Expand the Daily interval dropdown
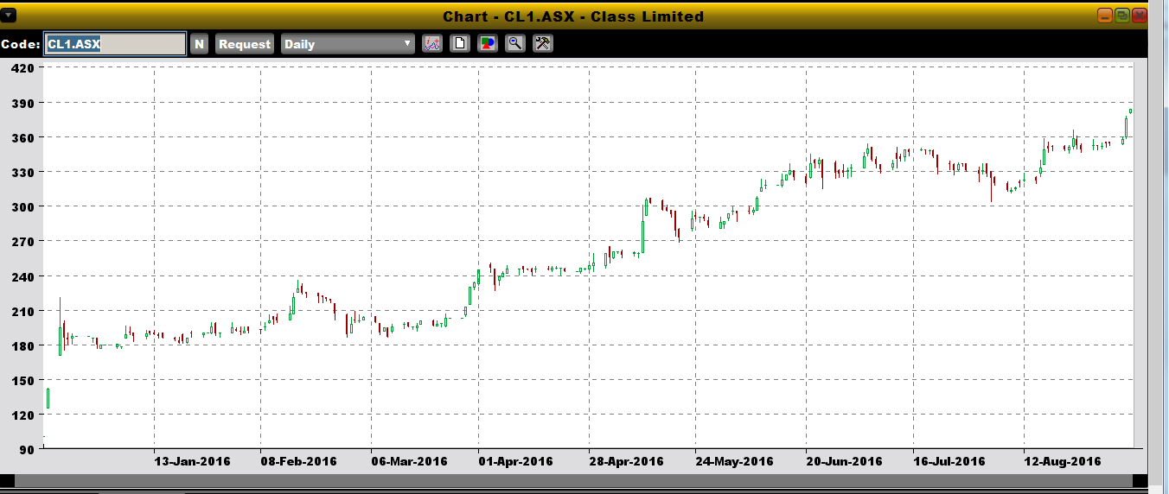Viewport: 1169px width, 494px height. [x=348, y=44]
